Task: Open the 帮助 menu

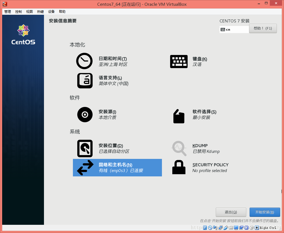Action: point(62,11)
